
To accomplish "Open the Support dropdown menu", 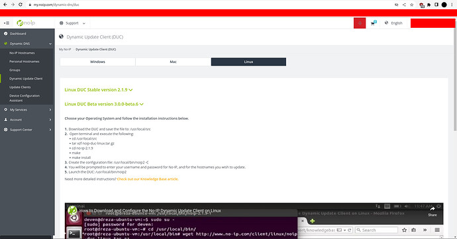I will tap(72, 23).
